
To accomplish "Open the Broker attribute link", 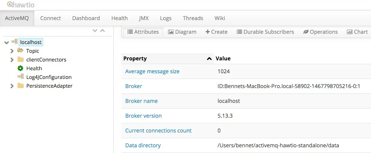I will pos(134,86).
